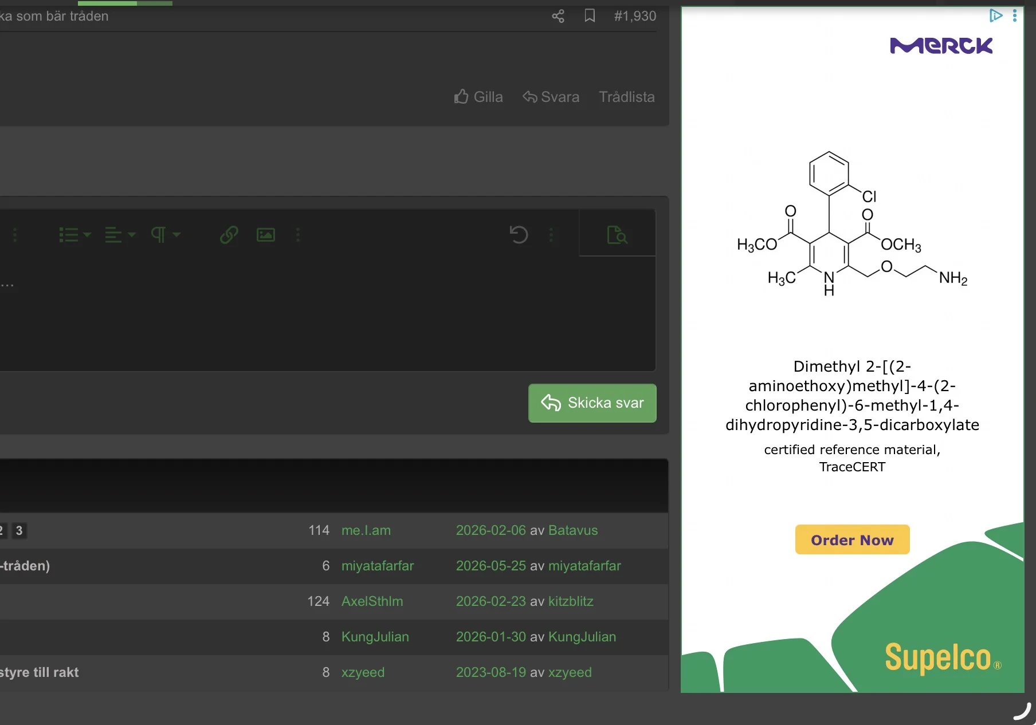Open the thread ending in 'styre till rakt'
The width and height of the screenshot is (1036, 725).
coord(40,672)
